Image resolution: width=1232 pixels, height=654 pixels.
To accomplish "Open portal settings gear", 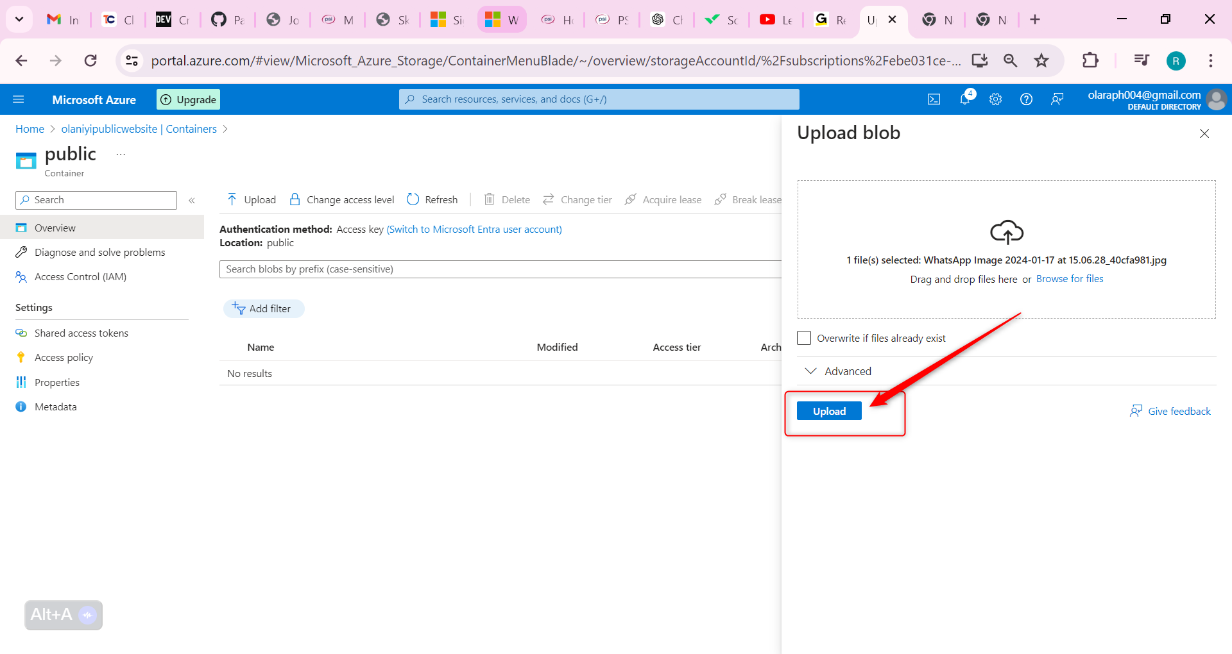I will tap(995, 99).
